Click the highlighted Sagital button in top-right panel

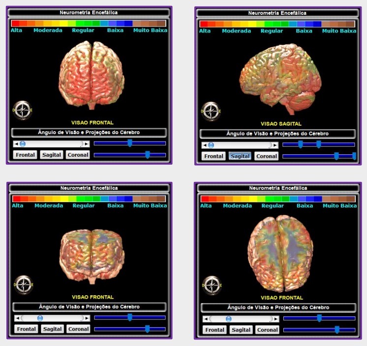(240, 156)
